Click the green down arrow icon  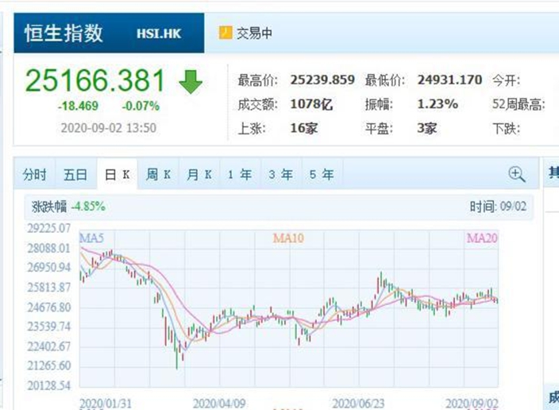click(191, 82)
